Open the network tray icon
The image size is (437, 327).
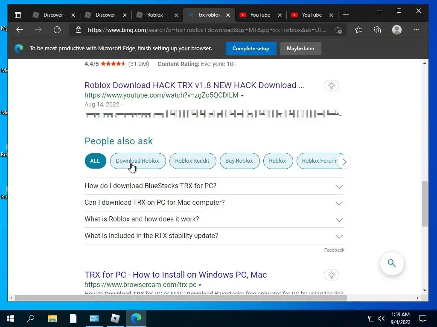(x=372, y=318)
